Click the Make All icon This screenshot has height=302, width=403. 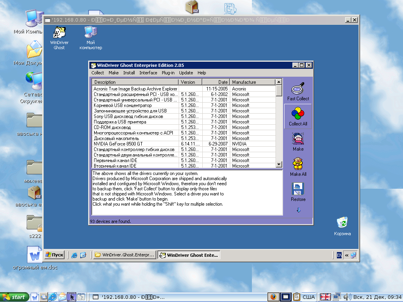298,164
